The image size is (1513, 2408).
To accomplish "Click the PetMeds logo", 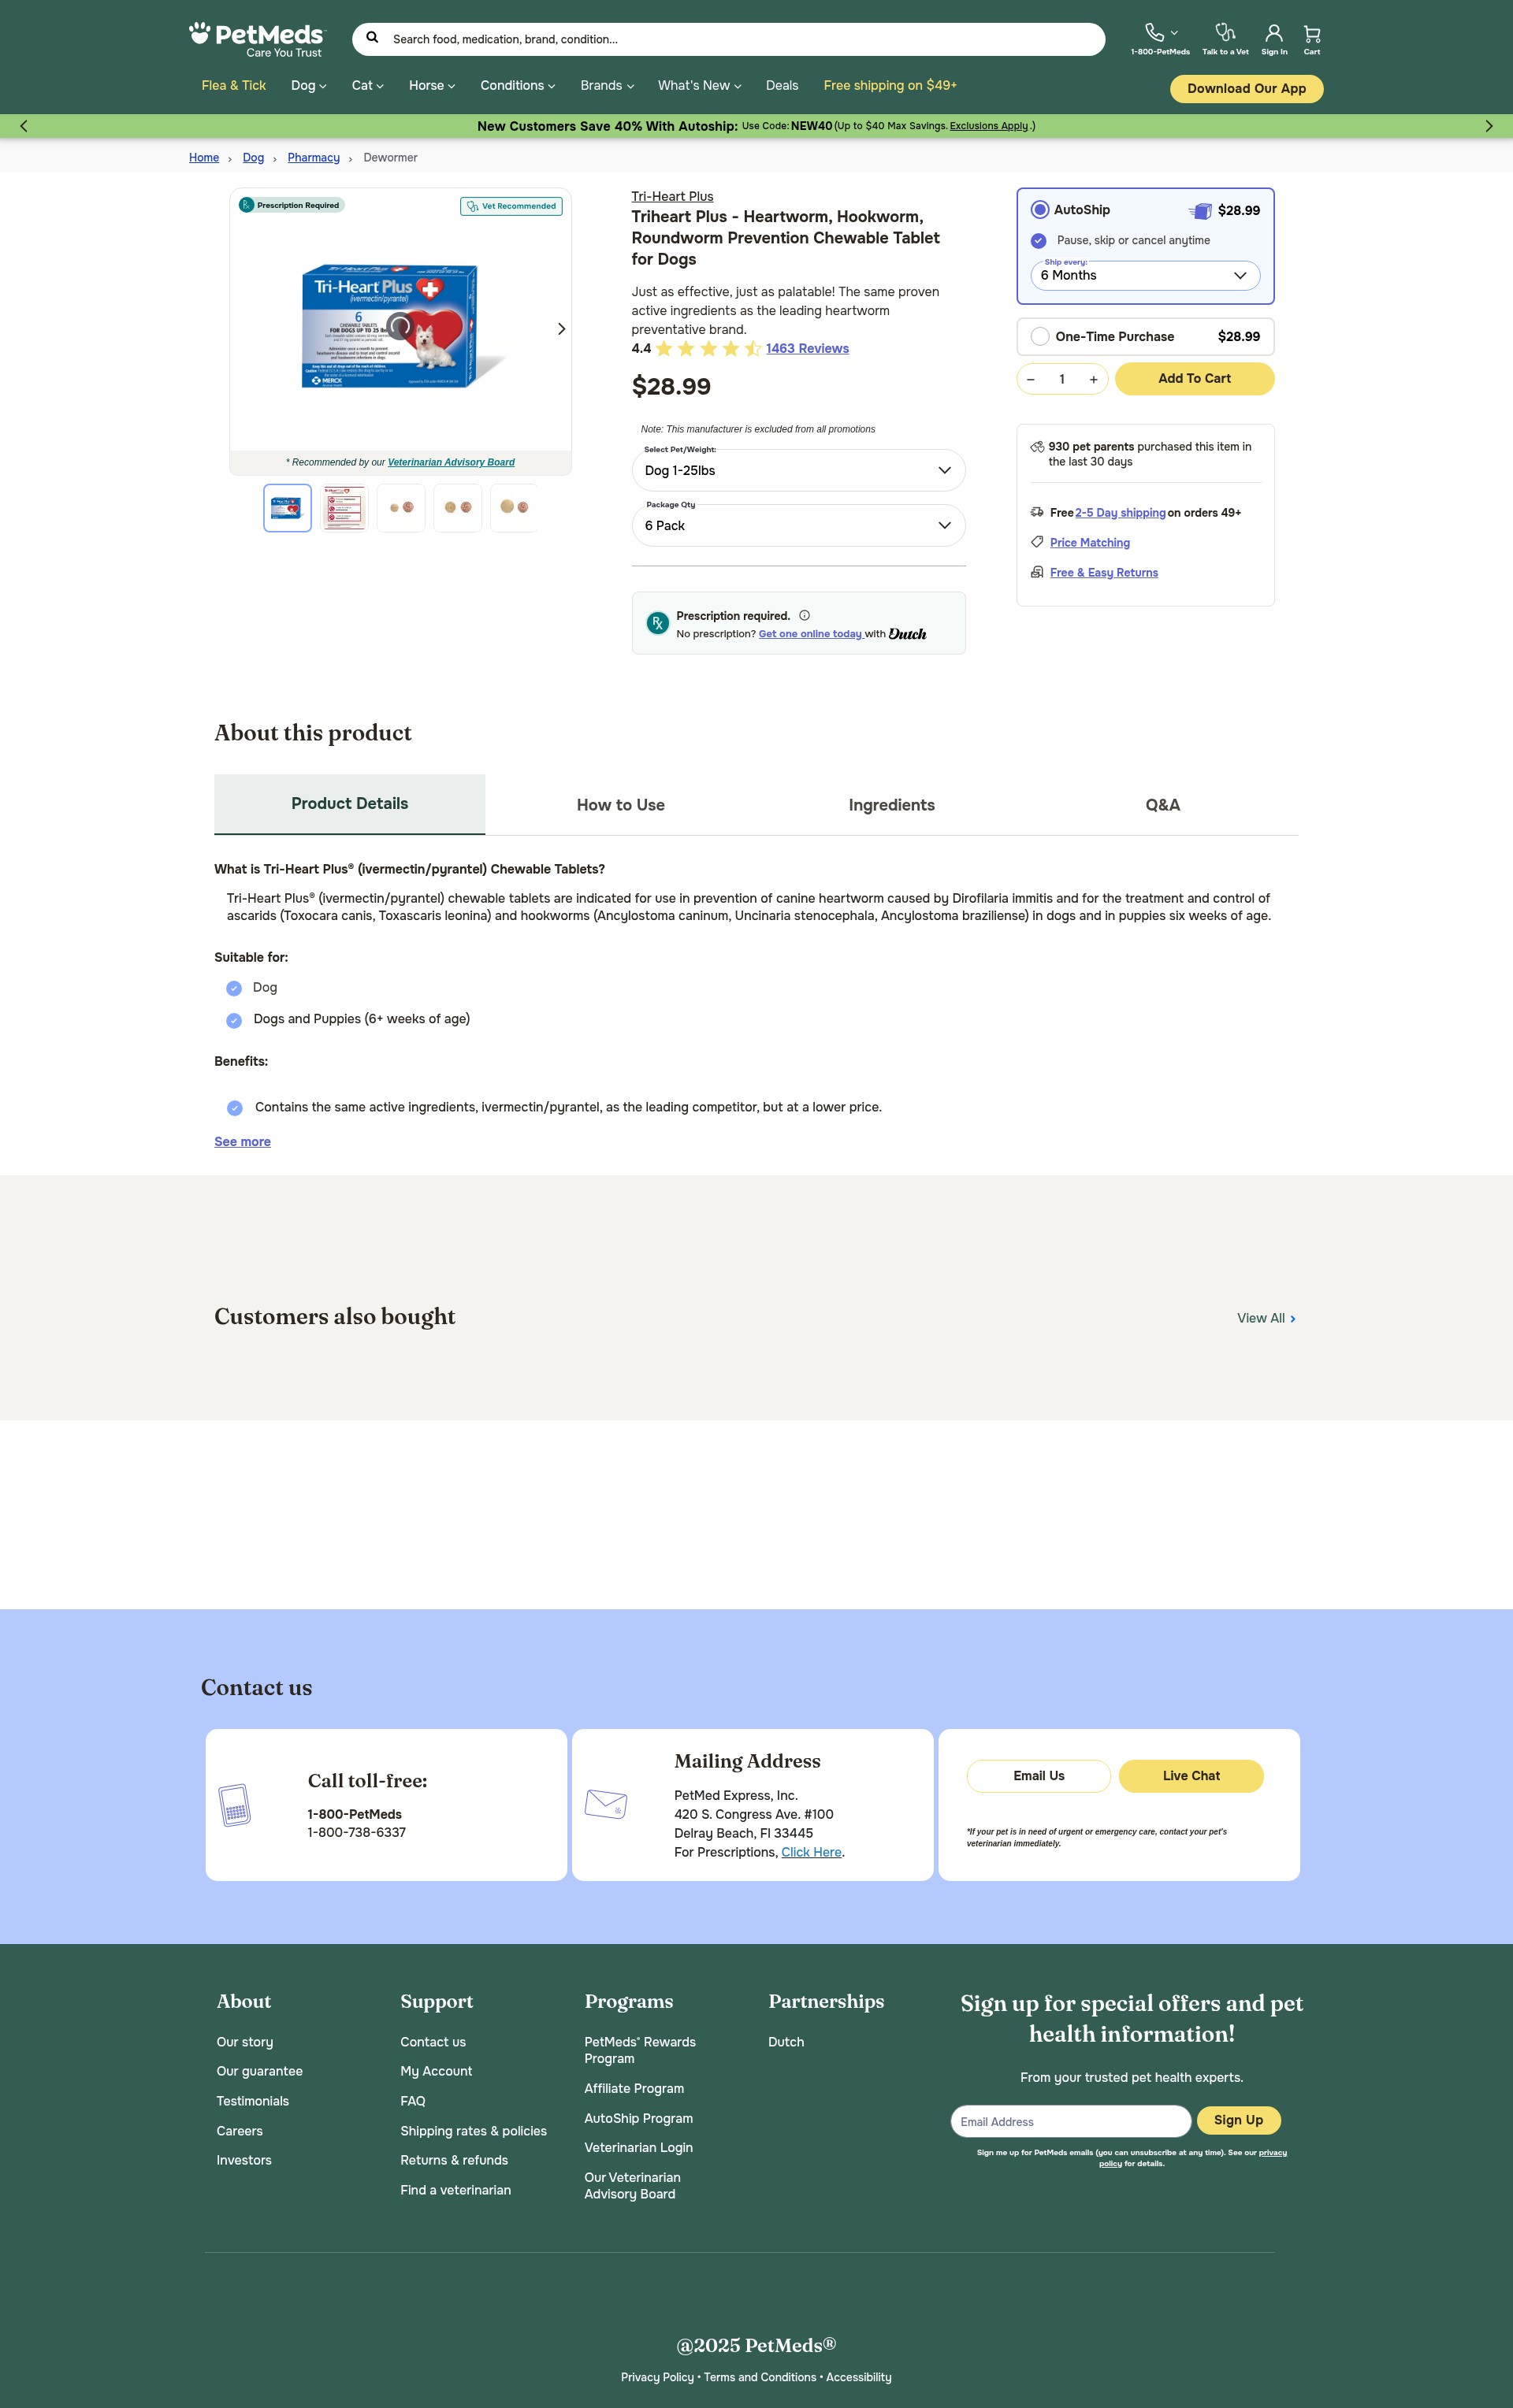I will tap(257, 39).
